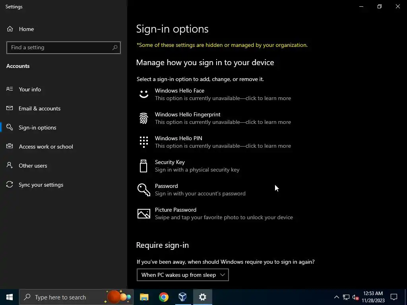Click the Picture Password image icon
The image size is (407, 305).
(x=143, y=213)
